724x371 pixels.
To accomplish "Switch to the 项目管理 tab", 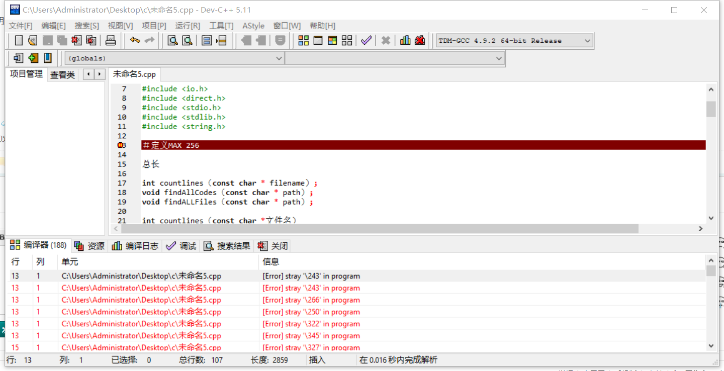I will click(x=26, y=74).
